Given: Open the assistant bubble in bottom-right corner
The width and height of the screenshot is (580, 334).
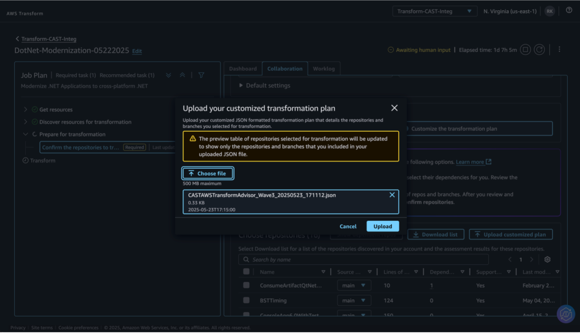Looking at the screenshot, I should coord(565,314).
